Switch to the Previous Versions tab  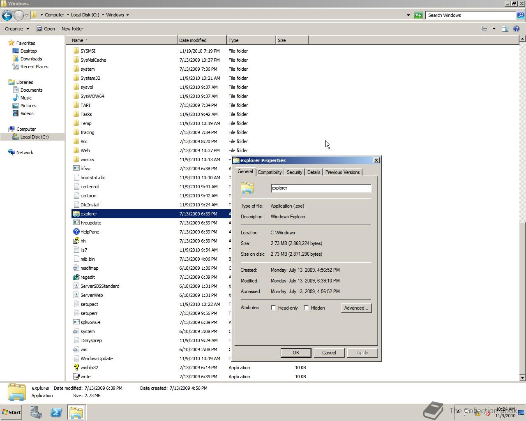pyautogui.click(x=342, y=172)
